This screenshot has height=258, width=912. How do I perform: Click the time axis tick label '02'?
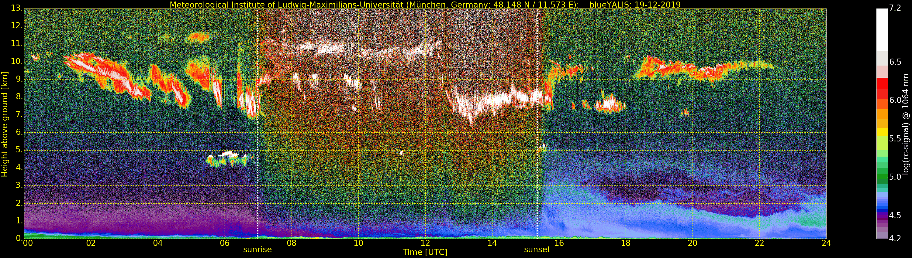pyautogui.click(x=91, y=243)
